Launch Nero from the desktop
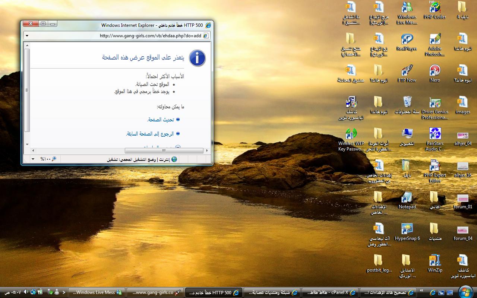The width and height of the screenshot is (477, 298). tap(435, 72)
